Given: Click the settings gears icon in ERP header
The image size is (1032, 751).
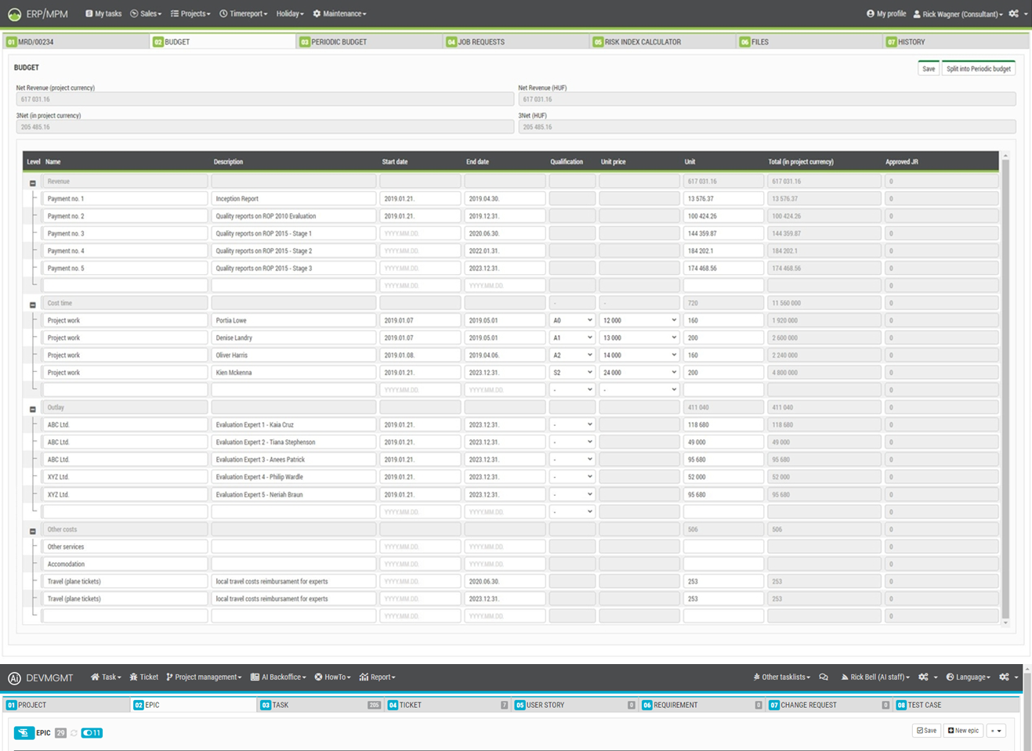Looking at the screenshot, I should pyautogui.click(x=1014, y=13).
